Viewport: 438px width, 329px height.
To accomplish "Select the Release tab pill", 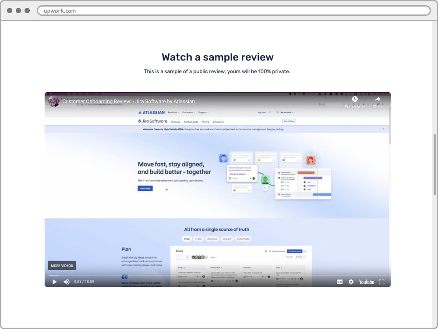I will [x=212, y=239].
